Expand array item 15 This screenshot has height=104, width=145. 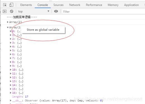click(x=11, y=89)
